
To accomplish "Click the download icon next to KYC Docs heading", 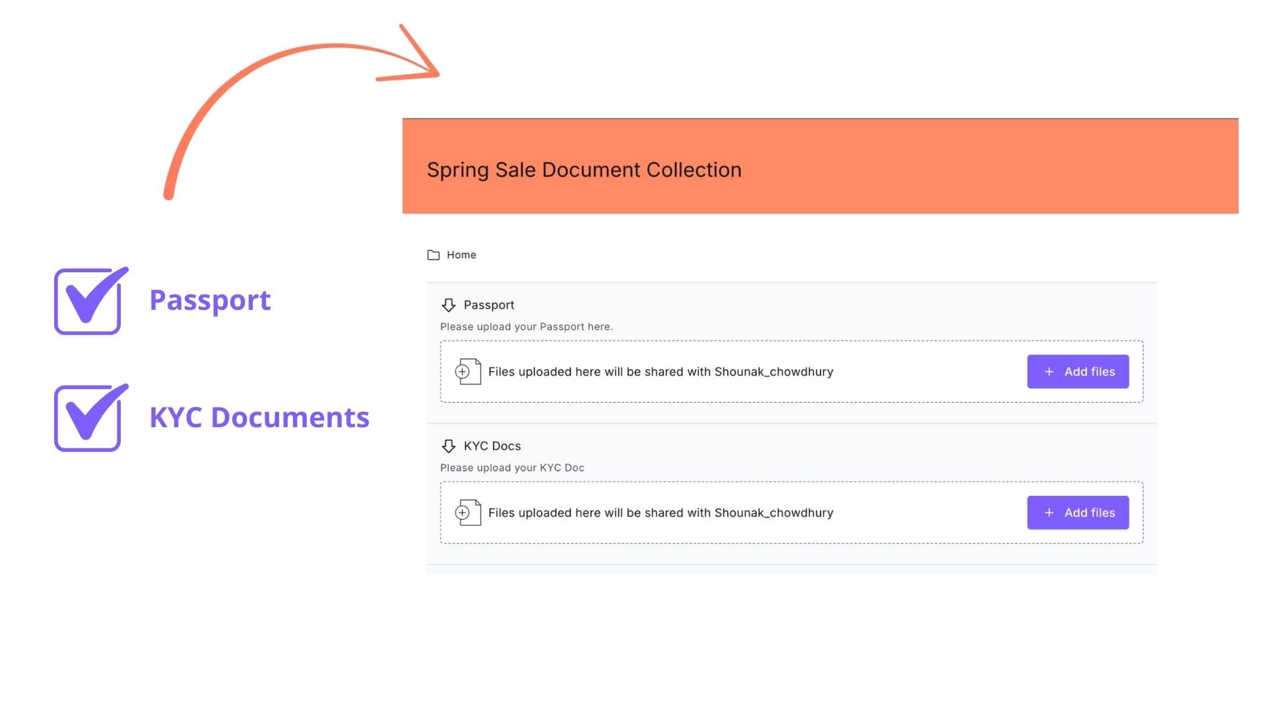I will [449, 446].
